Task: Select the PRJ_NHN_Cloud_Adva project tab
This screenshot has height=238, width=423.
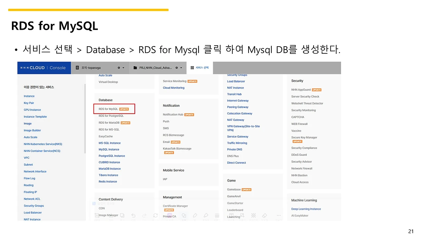Action: pos(157,68)
